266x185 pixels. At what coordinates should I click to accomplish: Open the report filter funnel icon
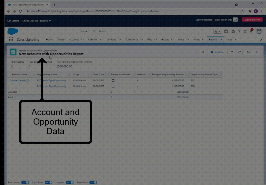coord(232,52)
